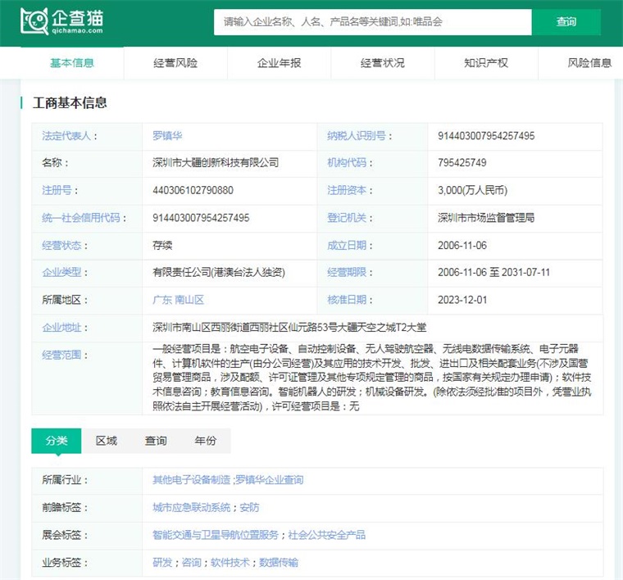Open the 知识产权 tab
Screen dimensions: 623x580
tap(486, 63)
